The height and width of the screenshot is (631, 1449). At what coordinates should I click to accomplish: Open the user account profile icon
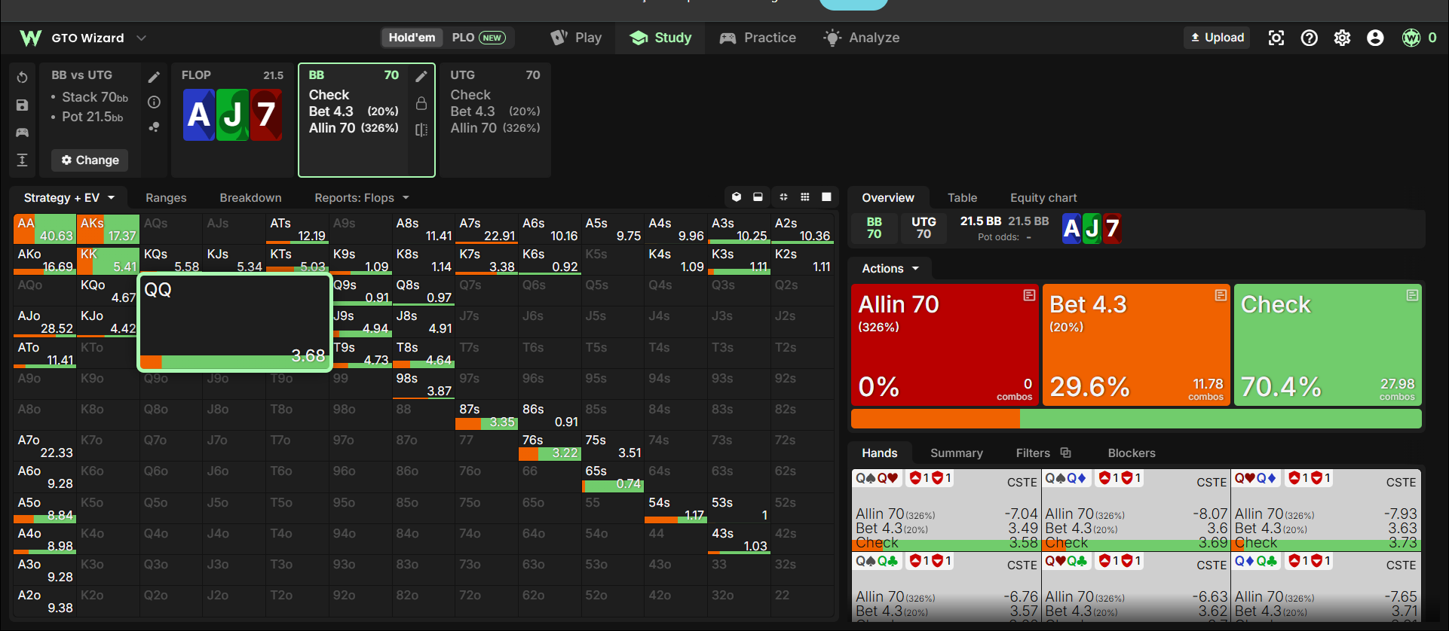pyautogui.click(x=1376, y=38)
